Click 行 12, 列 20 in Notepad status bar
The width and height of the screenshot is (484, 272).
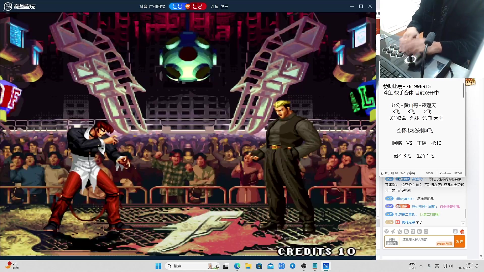[x=389, y=173]
